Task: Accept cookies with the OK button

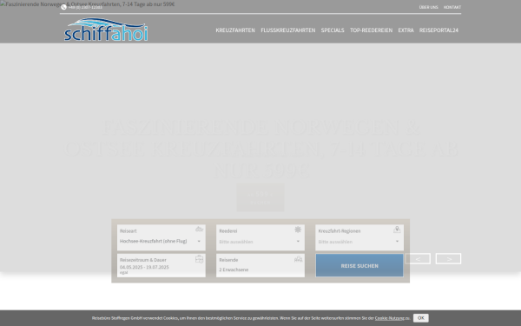Action: click(x=420, y=318)
